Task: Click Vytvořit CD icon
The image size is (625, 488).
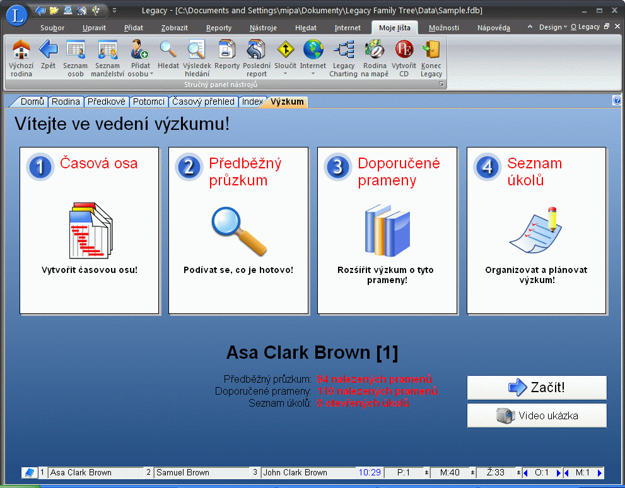Action: pyautogui.click(x=404, y=58)
